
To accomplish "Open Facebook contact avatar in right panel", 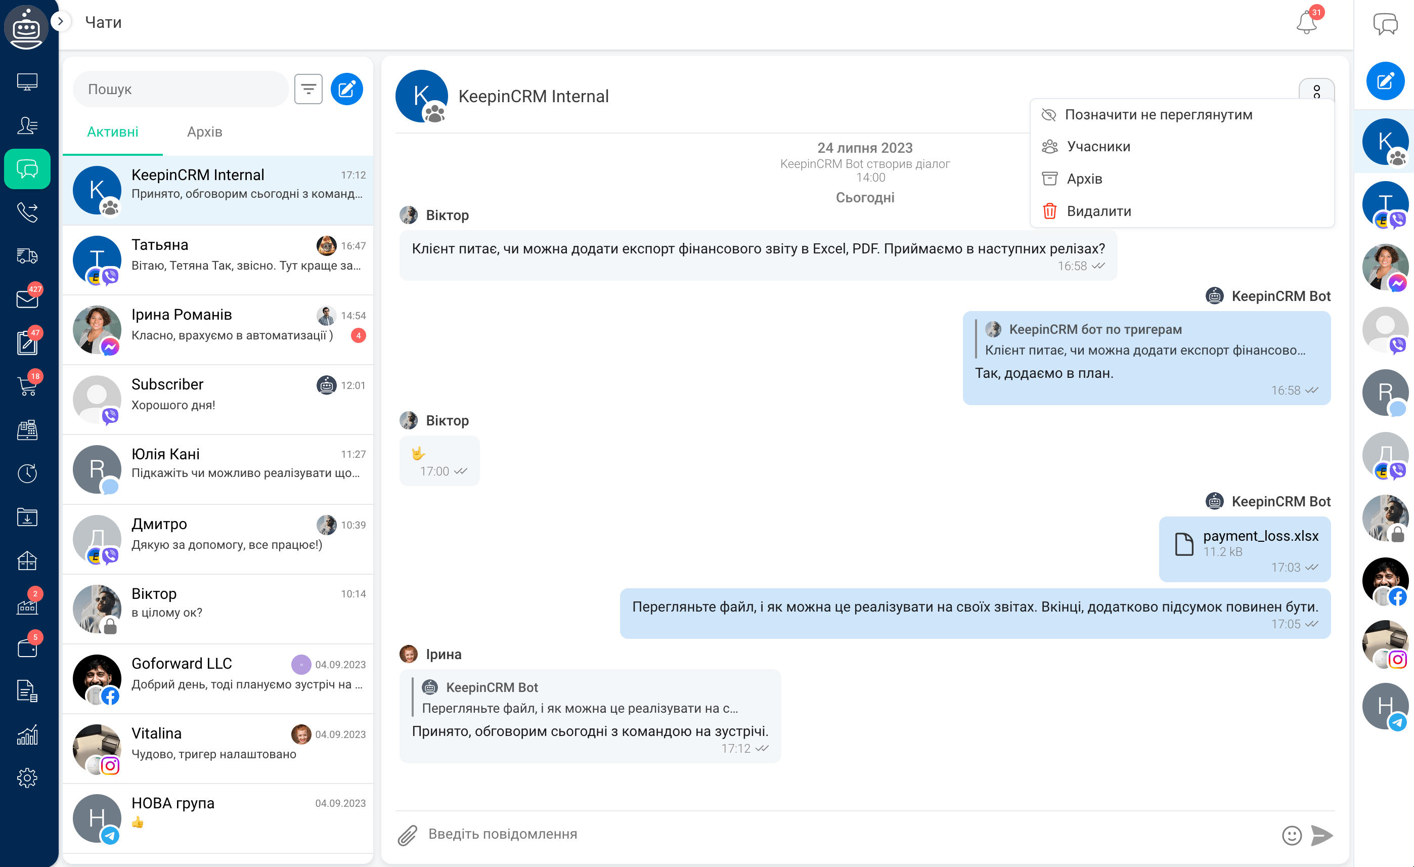I will pos(1385,581).
